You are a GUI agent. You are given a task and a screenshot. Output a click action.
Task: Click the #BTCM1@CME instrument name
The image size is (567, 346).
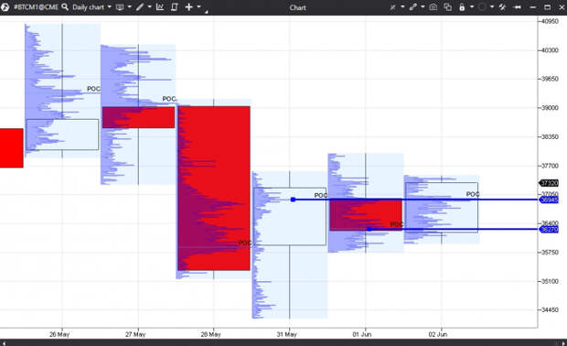tap(37, 7)
